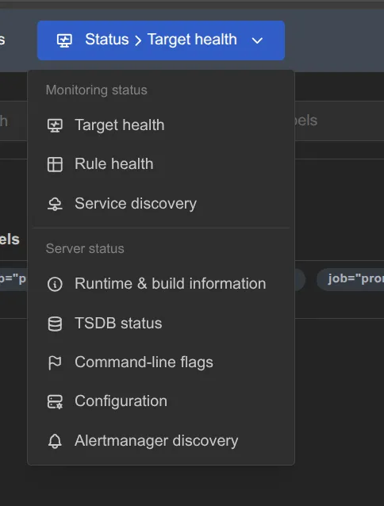The image size is (384, 506).
Task: Click the job="pro label badge
Action: pos(351,279)
